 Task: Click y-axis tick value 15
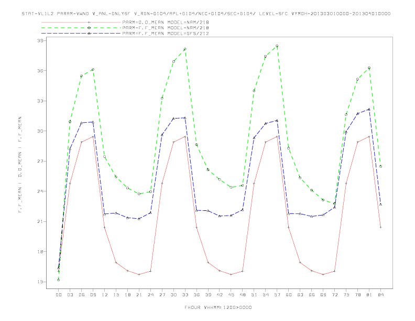coord(40,282)
